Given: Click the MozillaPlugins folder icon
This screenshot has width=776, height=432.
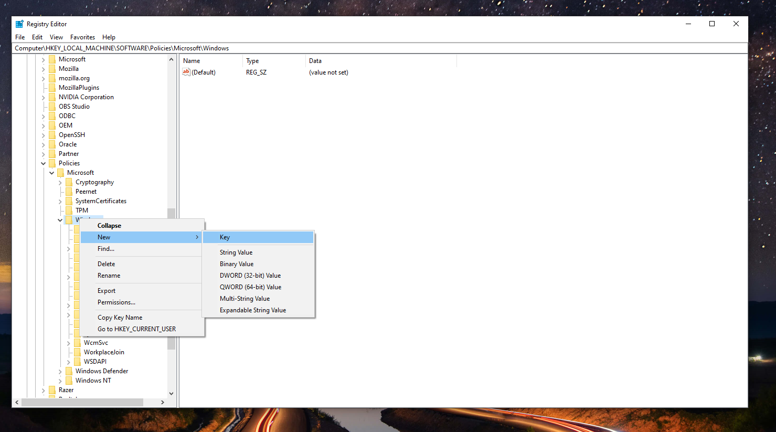Looking at the screenshot, I should [x=52, y=88].
